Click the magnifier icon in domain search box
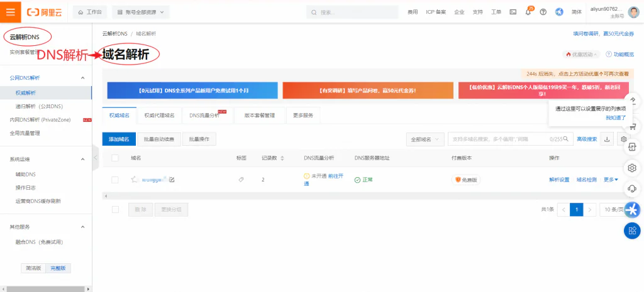Viewport: 644px width, 292px height. 566,139
